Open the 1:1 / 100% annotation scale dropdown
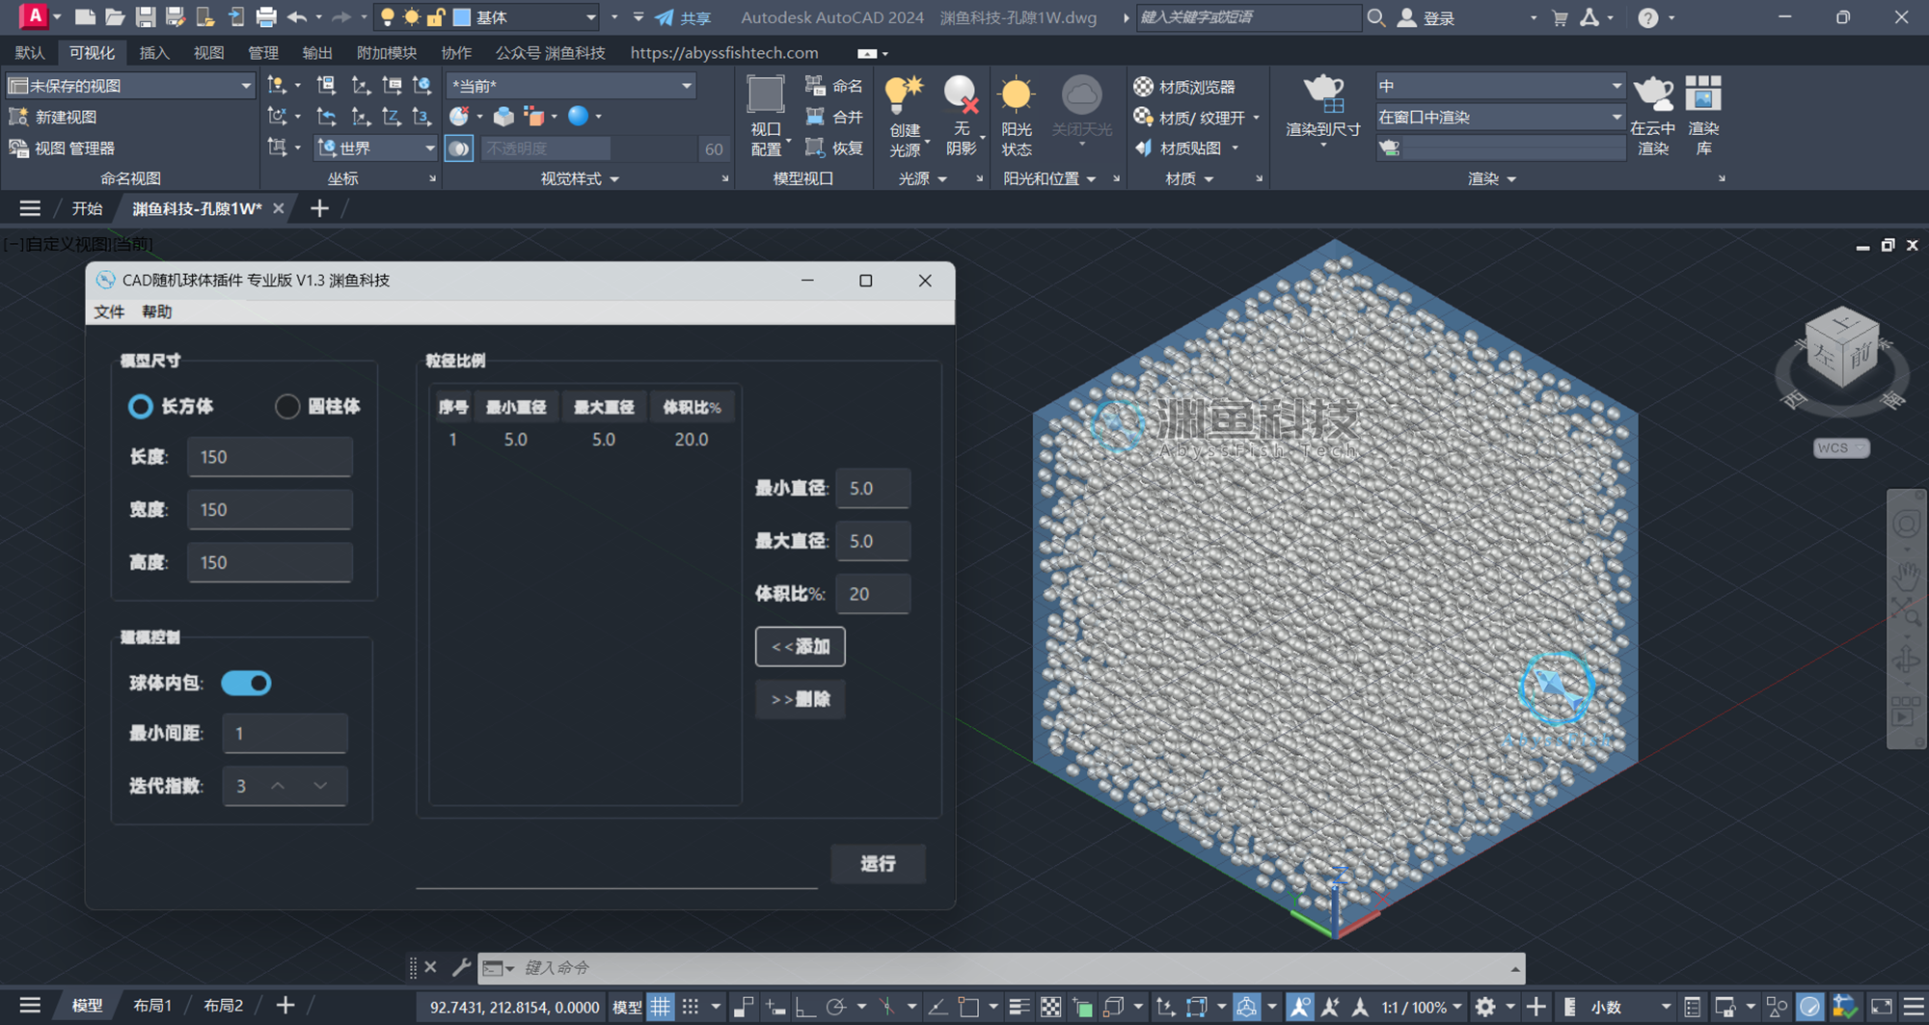Screen dimensions: 1929x1025 tap(1422, 1007)
